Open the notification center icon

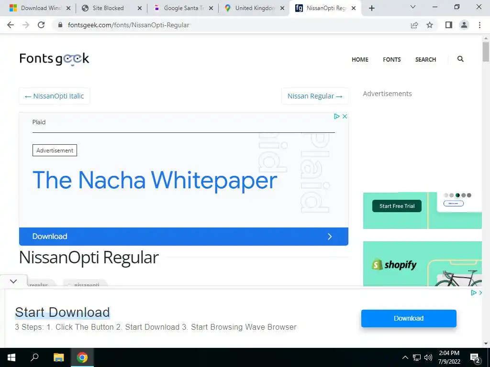coord(475,358)
